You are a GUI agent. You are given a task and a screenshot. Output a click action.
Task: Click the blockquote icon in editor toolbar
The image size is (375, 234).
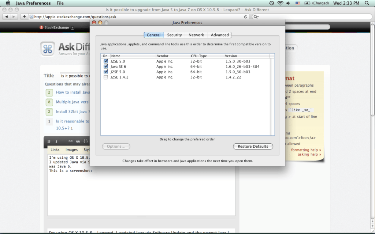coord(78,141)
